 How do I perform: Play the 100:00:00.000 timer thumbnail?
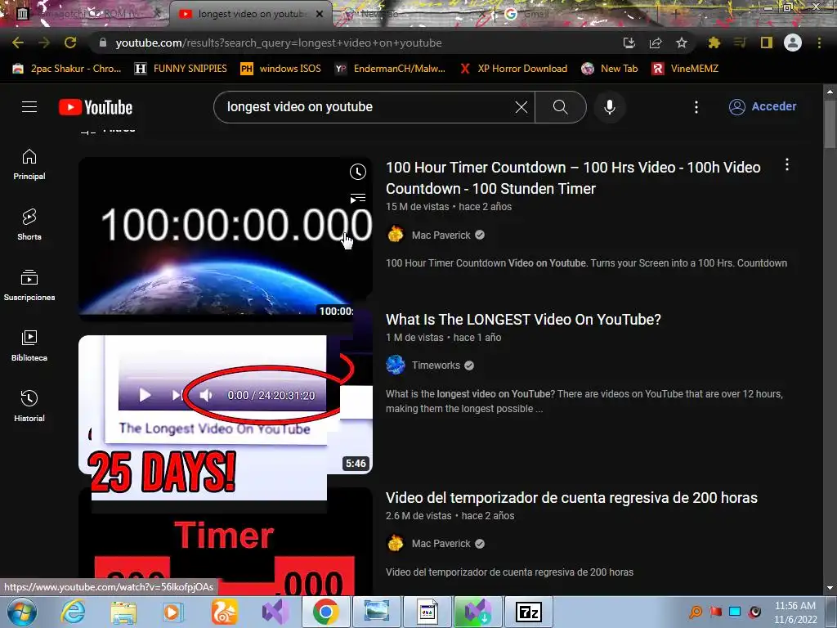click(226, 238)
